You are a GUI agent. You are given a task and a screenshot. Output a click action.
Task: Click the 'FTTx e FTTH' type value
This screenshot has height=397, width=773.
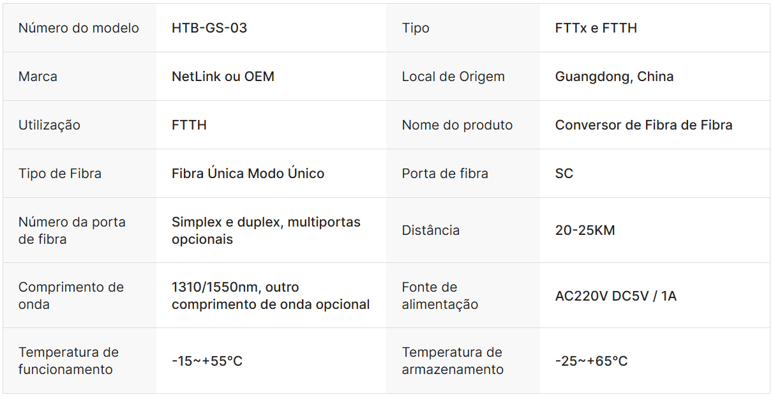point(596,28)
